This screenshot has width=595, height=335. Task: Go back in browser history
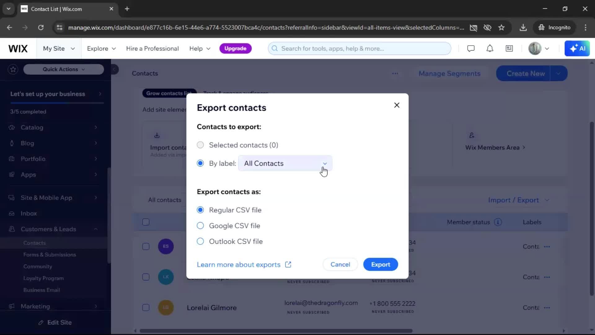[x=10, y=28]
